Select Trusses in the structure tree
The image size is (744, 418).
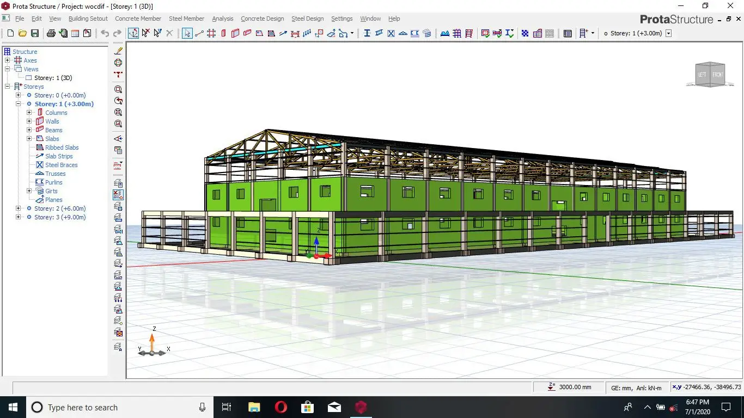55,174
